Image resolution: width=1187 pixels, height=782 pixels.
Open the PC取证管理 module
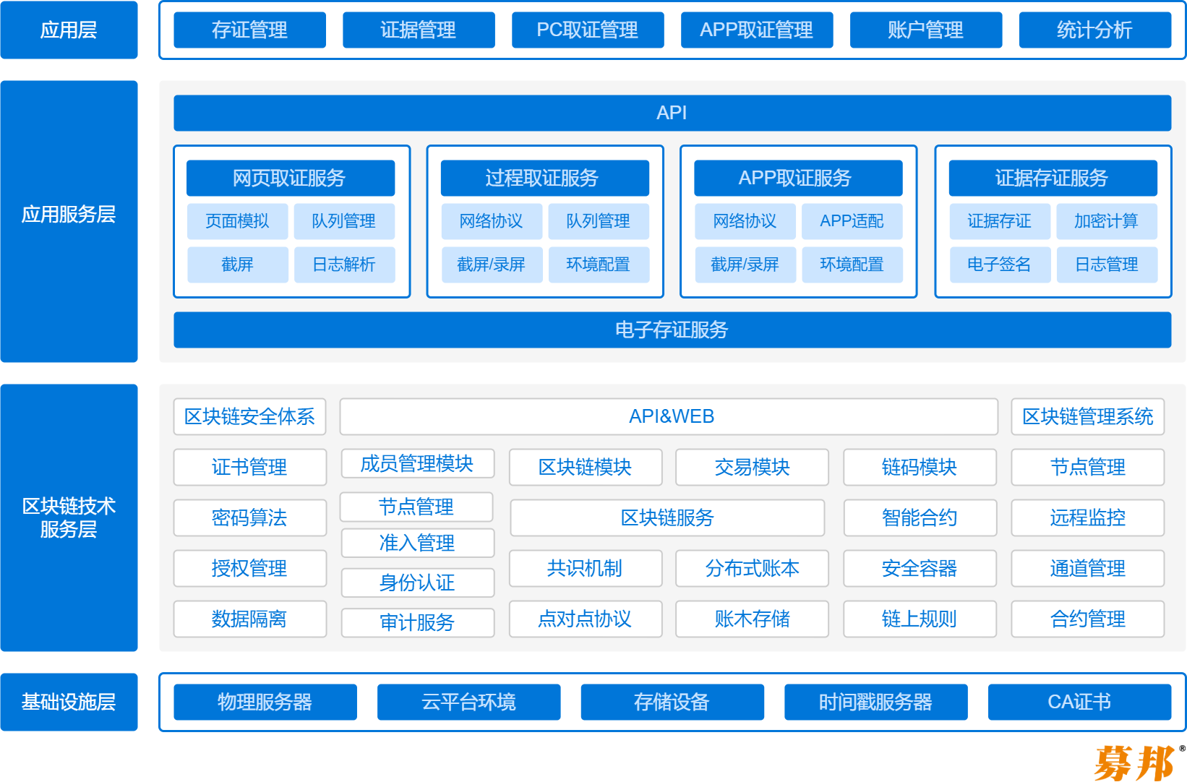pos(587,30)
